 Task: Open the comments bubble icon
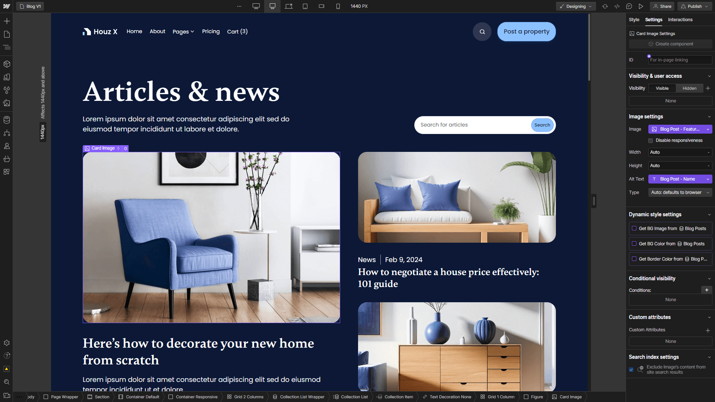pyautogui.click(x=629, y=6)
